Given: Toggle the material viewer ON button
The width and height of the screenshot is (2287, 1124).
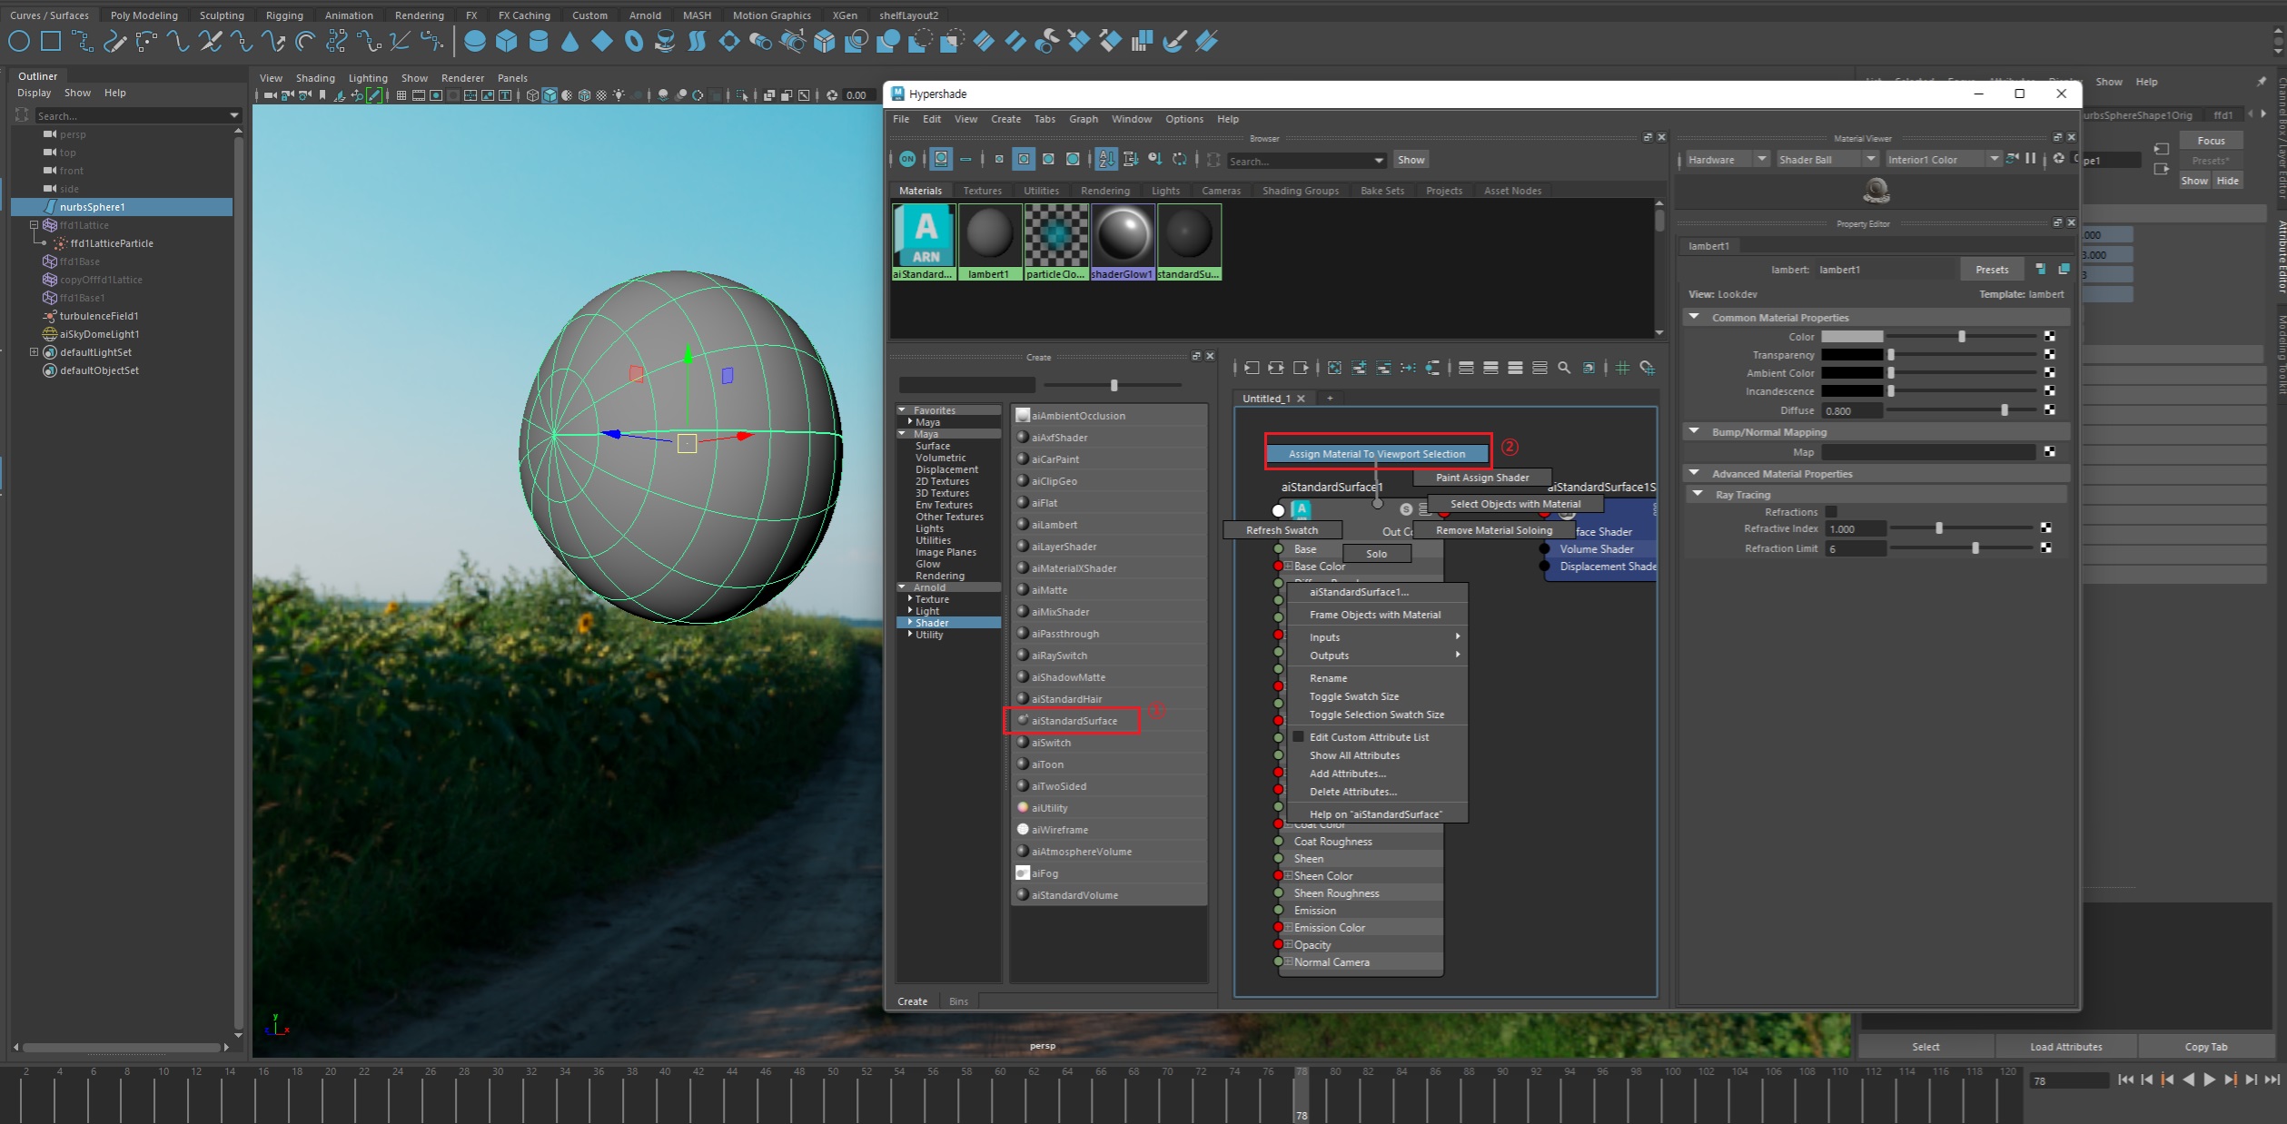Looking at the screenshot, I should [x=906, y=159].
